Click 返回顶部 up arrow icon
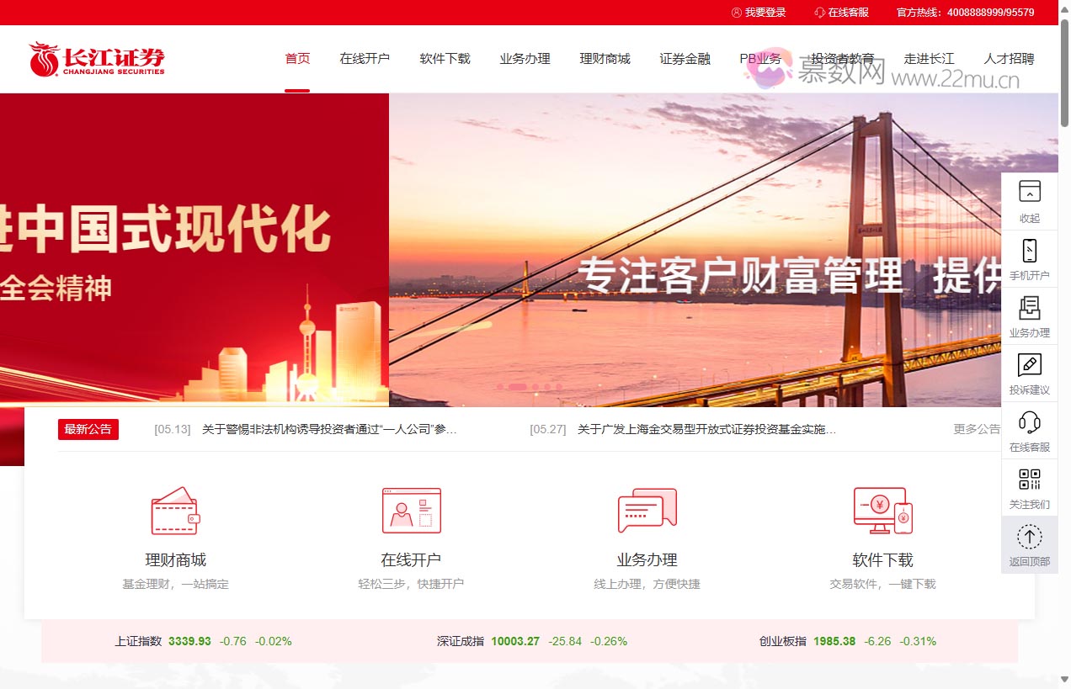Screen dimensions: 1071x689 point(1029,537)
